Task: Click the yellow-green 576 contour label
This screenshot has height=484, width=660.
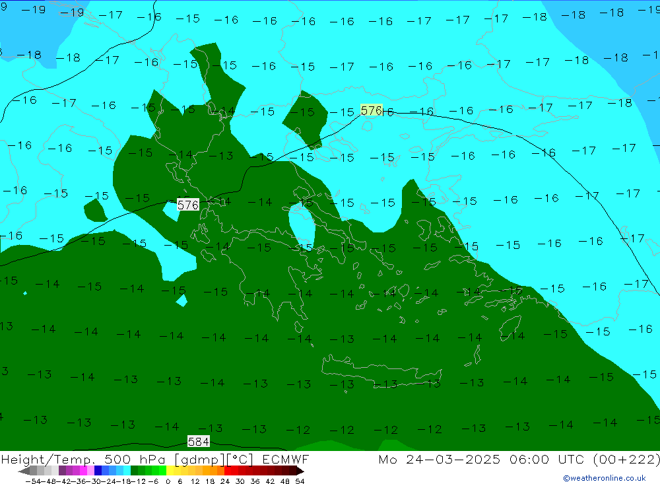Action: 371,110
